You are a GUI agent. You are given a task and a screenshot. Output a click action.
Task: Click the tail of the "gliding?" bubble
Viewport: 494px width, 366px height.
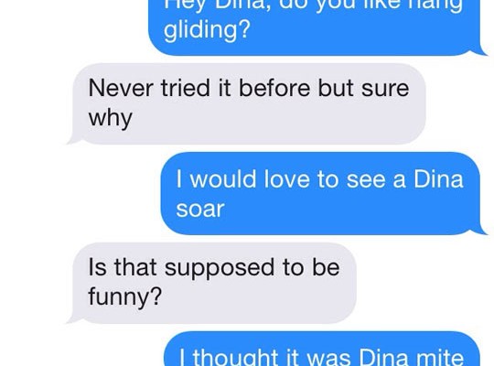pos(481,50)
